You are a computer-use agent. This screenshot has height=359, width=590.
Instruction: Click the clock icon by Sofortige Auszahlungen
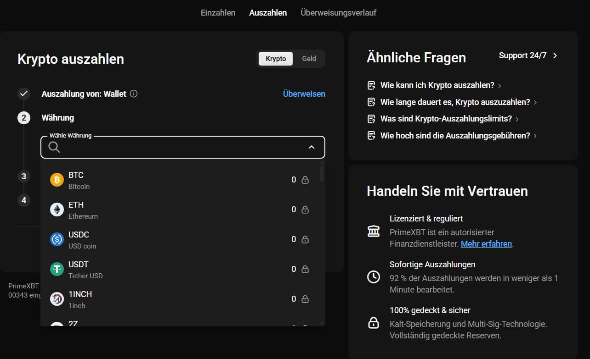click(374, 277)
